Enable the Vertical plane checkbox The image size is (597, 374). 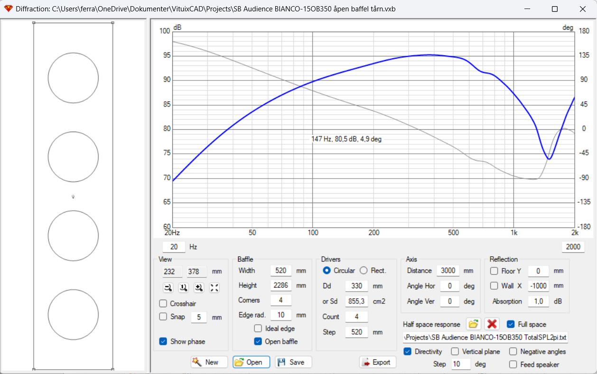[x=455, y=351]
